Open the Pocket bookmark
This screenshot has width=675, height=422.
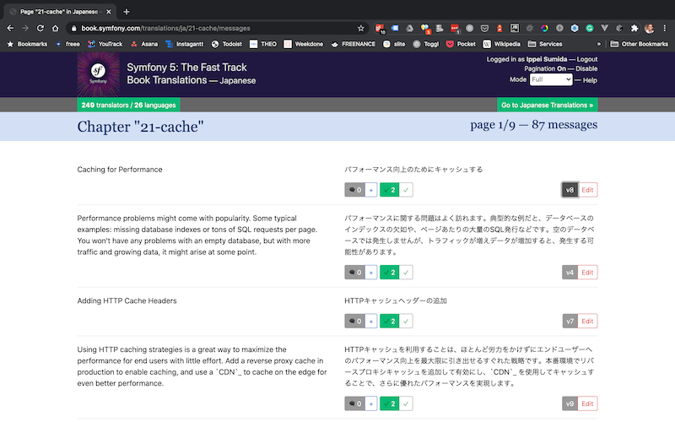(x=461, y=44)
